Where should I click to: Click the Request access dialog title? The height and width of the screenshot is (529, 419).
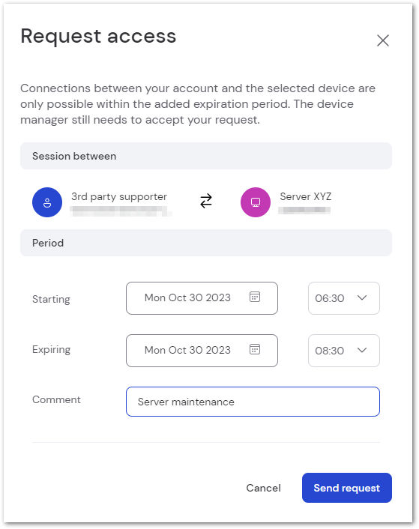(98, 36)
